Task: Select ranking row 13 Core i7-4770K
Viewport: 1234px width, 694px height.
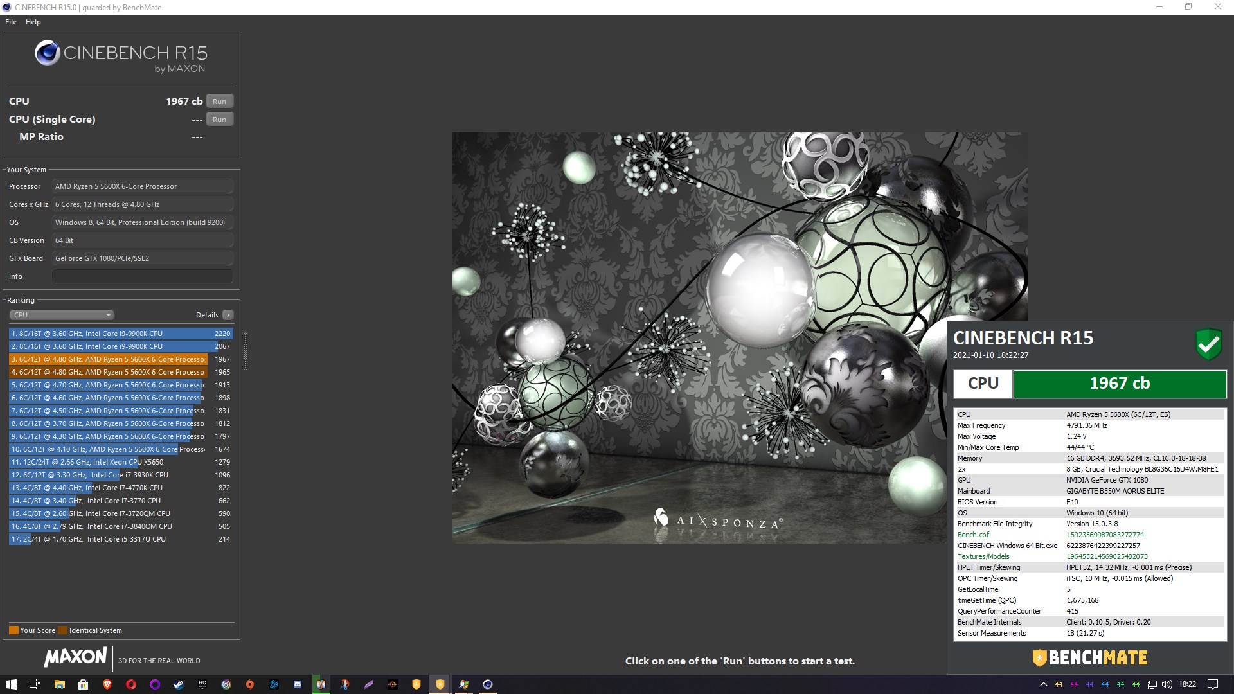Action: (x=121, y=488)
